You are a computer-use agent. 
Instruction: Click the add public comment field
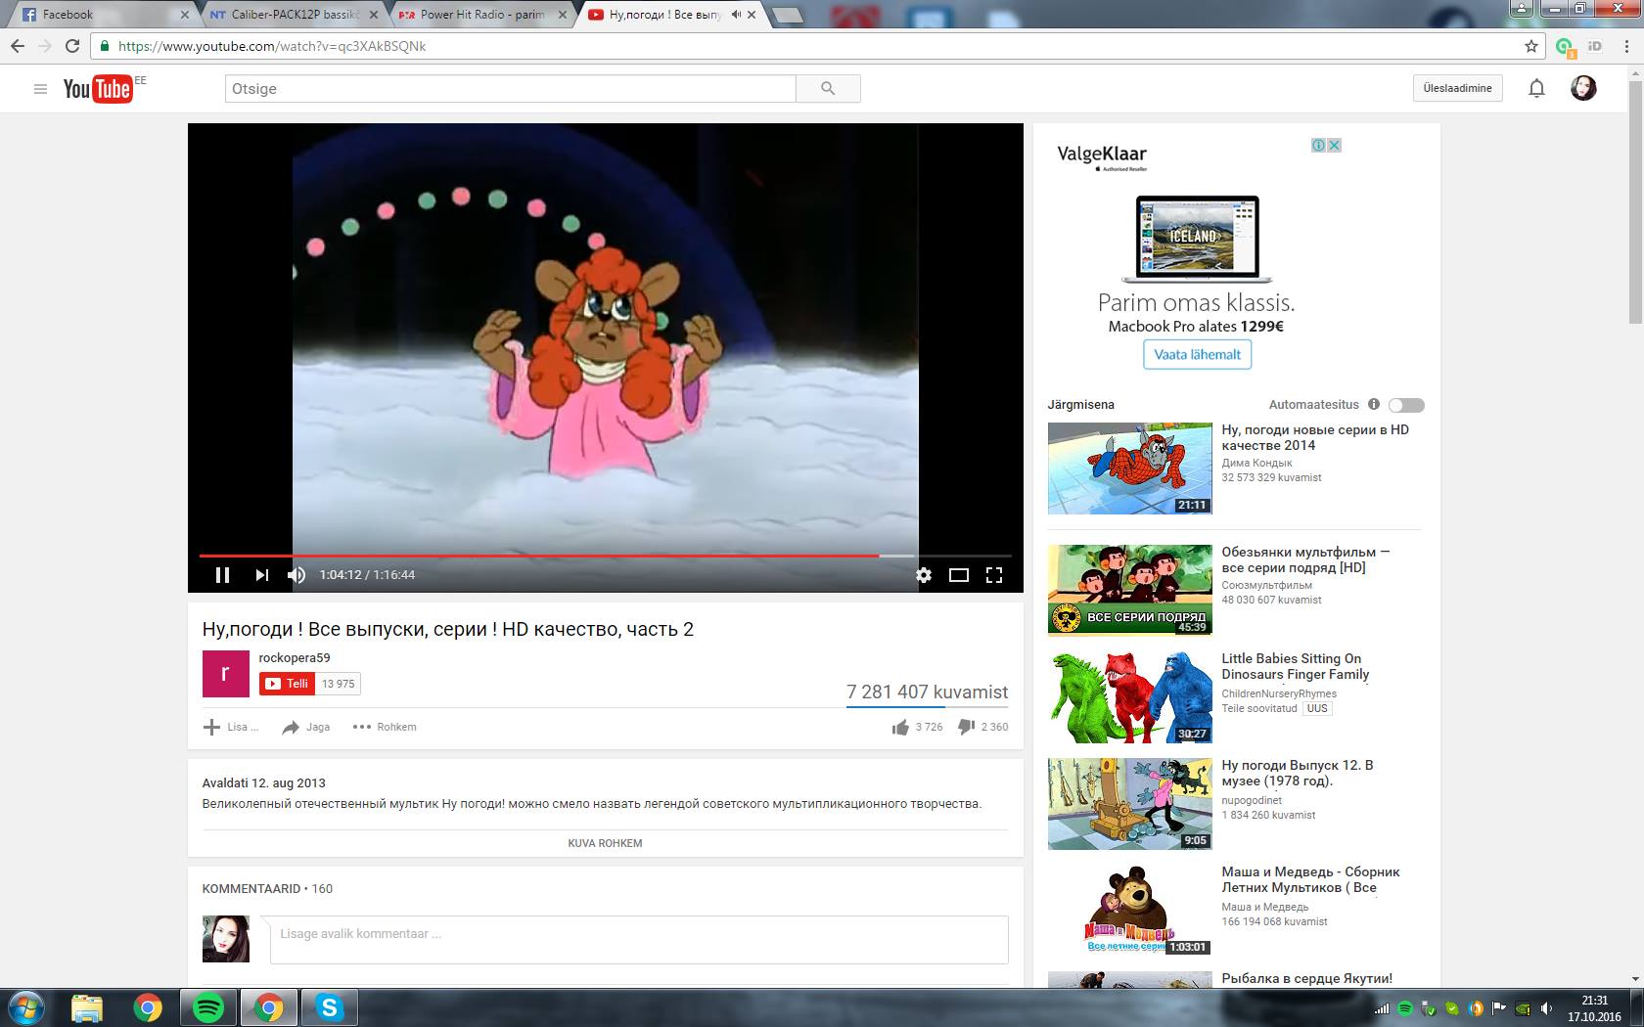[x=639, y=940]
